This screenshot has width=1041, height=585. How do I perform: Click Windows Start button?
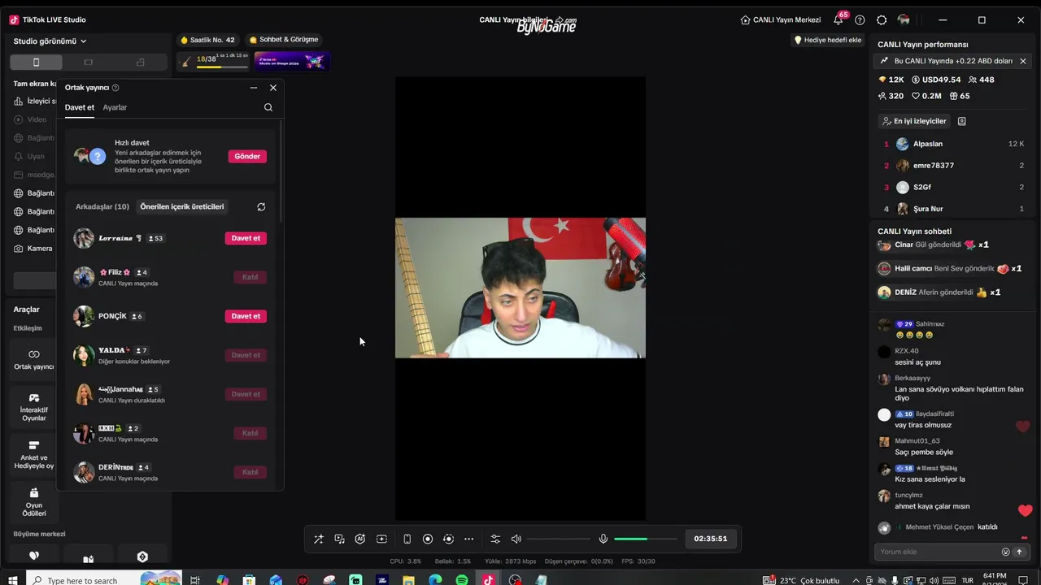point(13,580)
